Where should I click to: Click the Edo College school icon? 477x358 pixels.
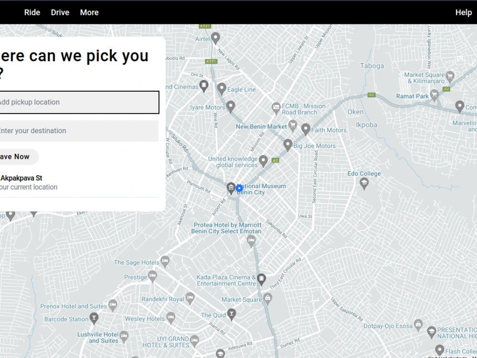[x=364, y=183]
